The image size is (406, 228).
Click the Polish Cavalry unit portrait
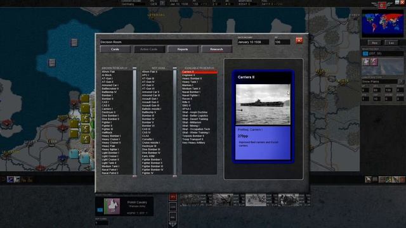[112, 206]
